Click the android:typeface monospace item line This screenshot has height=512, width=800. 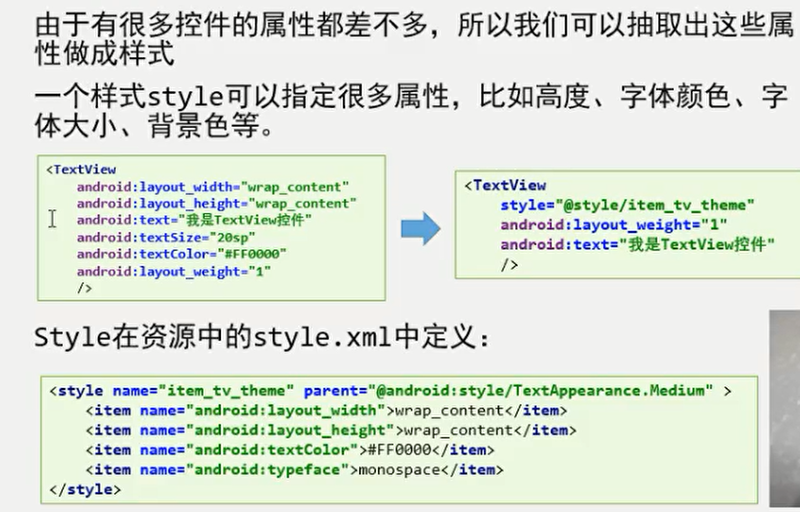click(294, 470)
